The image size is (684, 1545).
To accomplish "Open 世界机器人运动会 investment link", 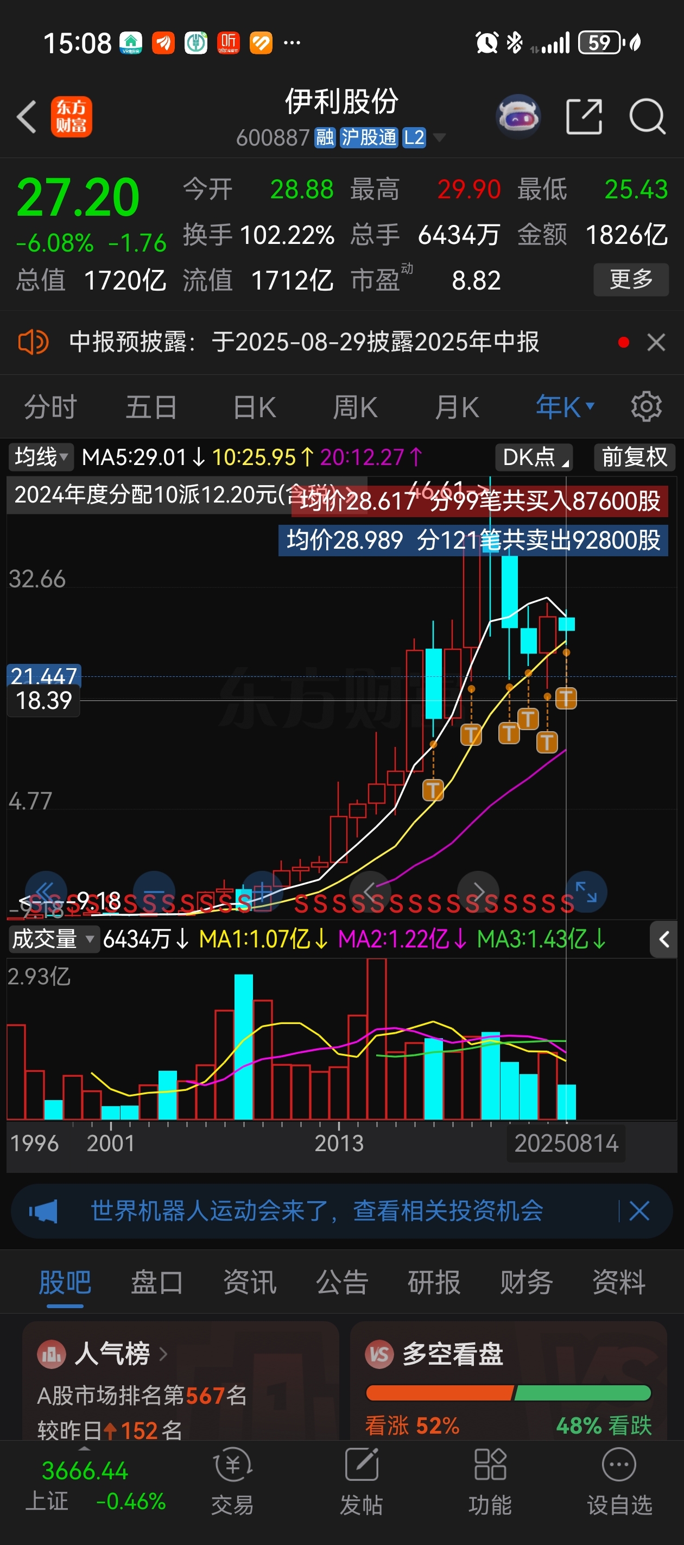I will 316,1211.
